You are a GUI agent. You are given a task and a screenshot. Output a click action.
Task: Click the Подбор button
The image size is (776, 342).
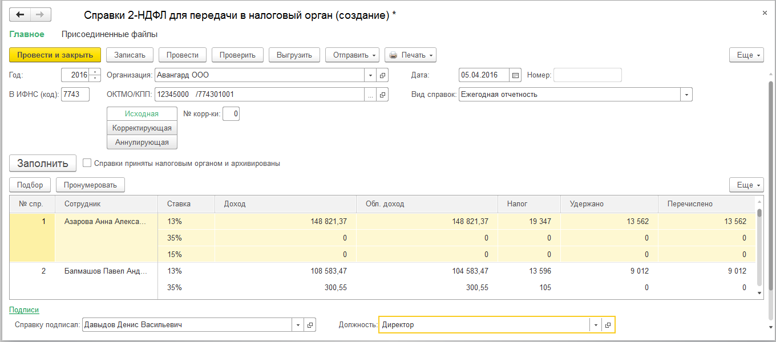click(x=30, y=185)
